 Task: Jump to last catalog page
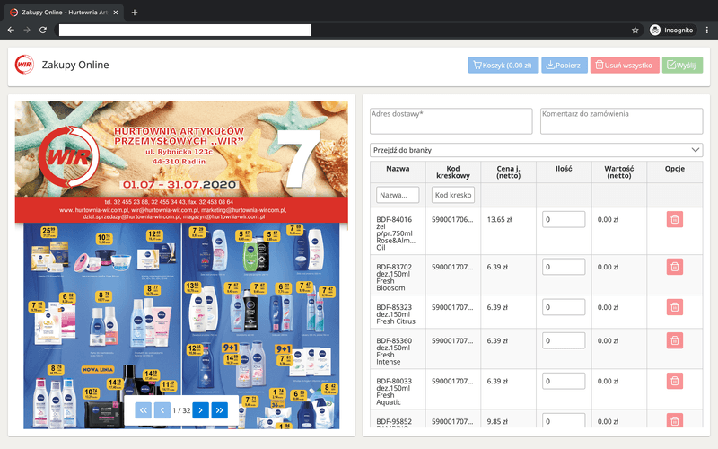click(219, 410)
